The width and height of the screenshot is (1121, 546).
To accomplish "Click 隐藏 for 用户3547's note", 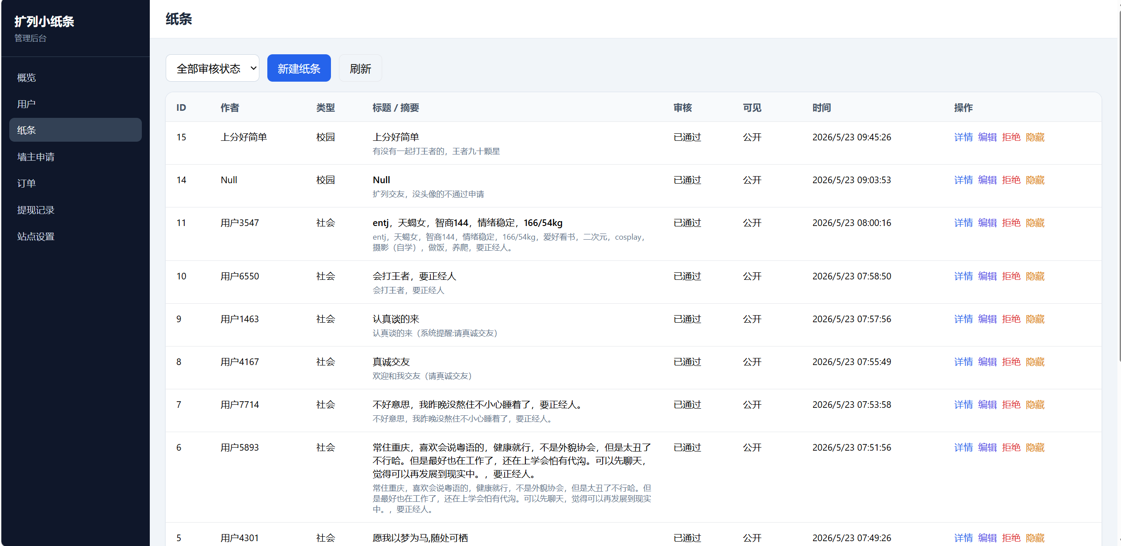I will coord(1035,223).
